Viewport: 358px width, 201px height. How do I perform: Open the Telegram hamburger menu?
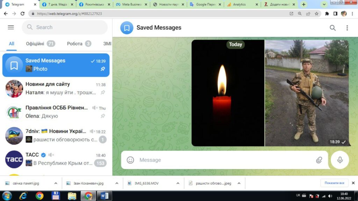tap(11, 27)
